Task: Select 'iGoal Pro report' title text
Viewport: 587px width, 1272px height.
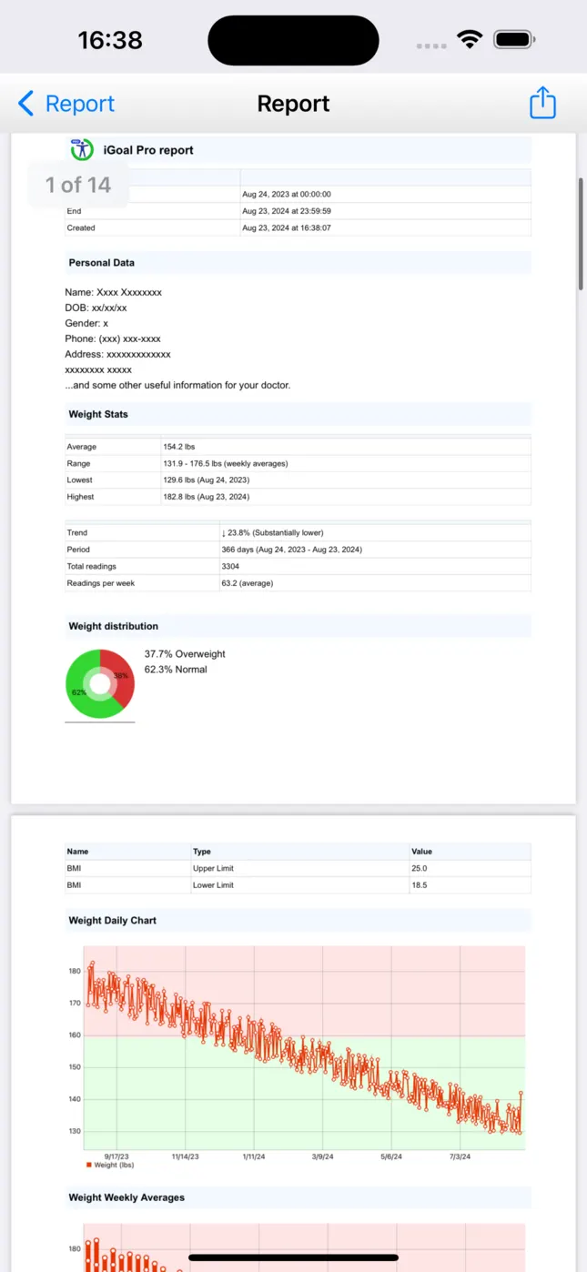Action: 148,150
